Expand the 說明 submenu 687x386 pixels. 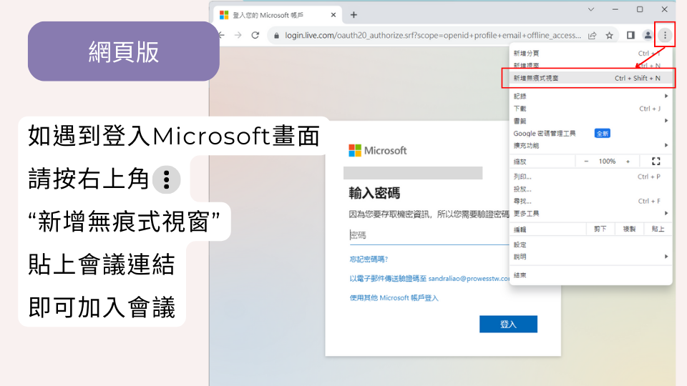point(590,257)
